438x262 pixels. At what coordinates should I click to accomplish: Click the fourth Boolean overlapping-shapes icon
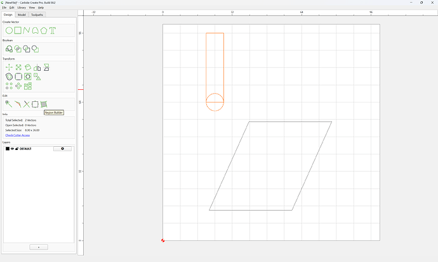[x=35, y=49]
